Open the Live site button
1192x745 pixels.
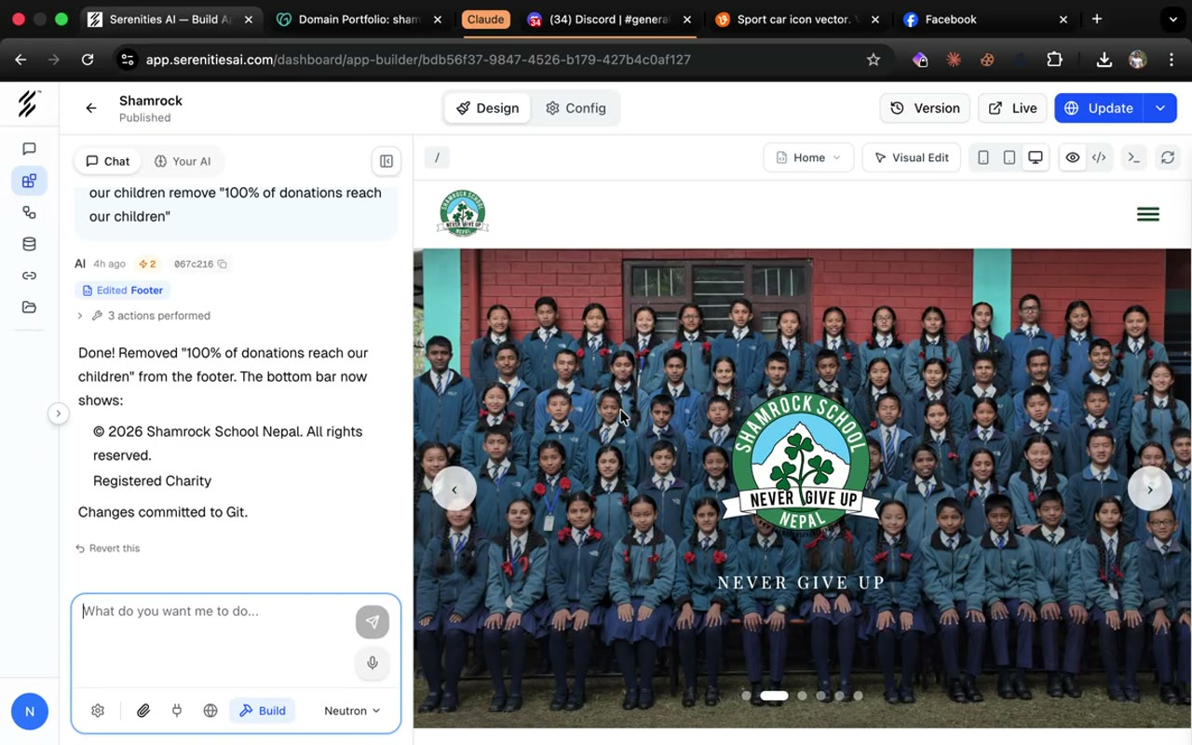1012,108
